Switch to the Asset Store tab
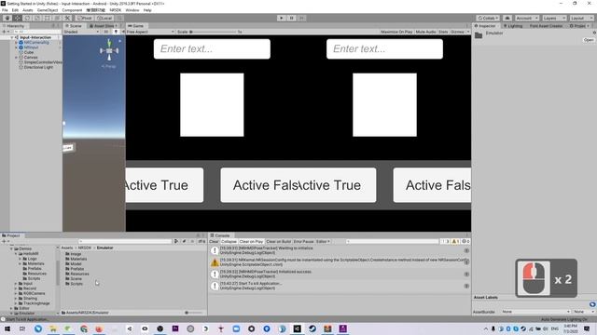The image size is (597, 335). pos(104,26)
